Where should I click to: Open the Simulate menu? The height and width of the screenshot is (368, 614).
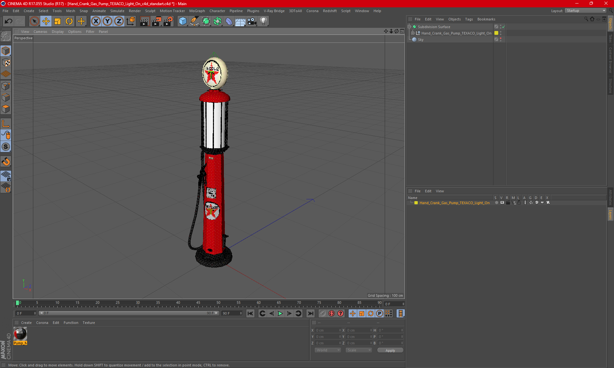[117, 11]
